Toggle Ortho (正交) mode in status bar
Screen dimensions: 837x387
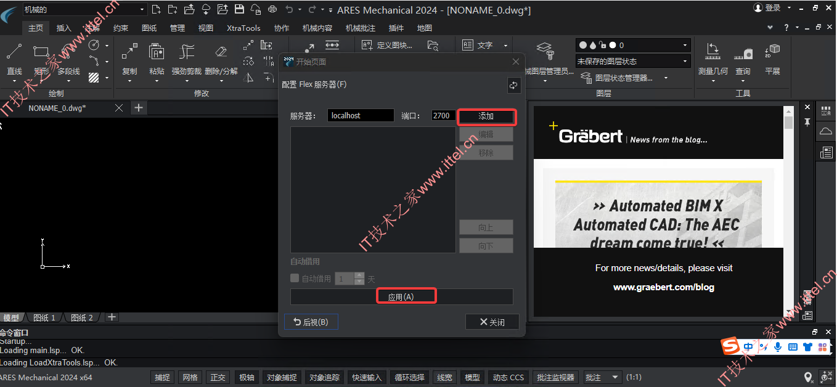[218, 377]
